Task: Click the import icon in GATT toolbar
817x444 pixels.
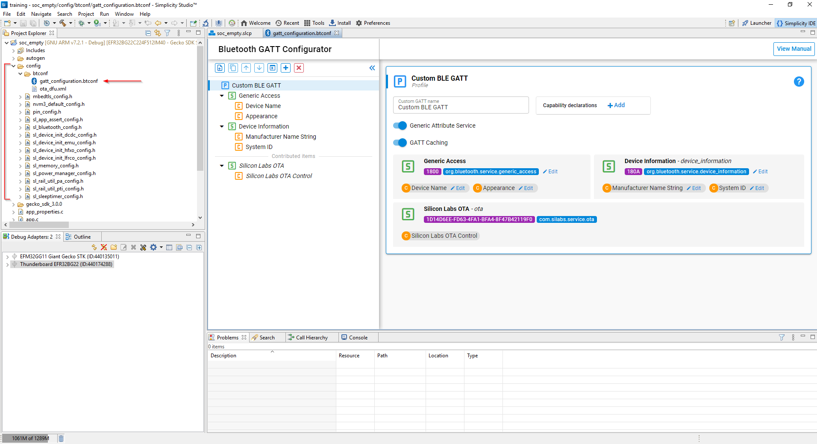Action: coord(273,68)
